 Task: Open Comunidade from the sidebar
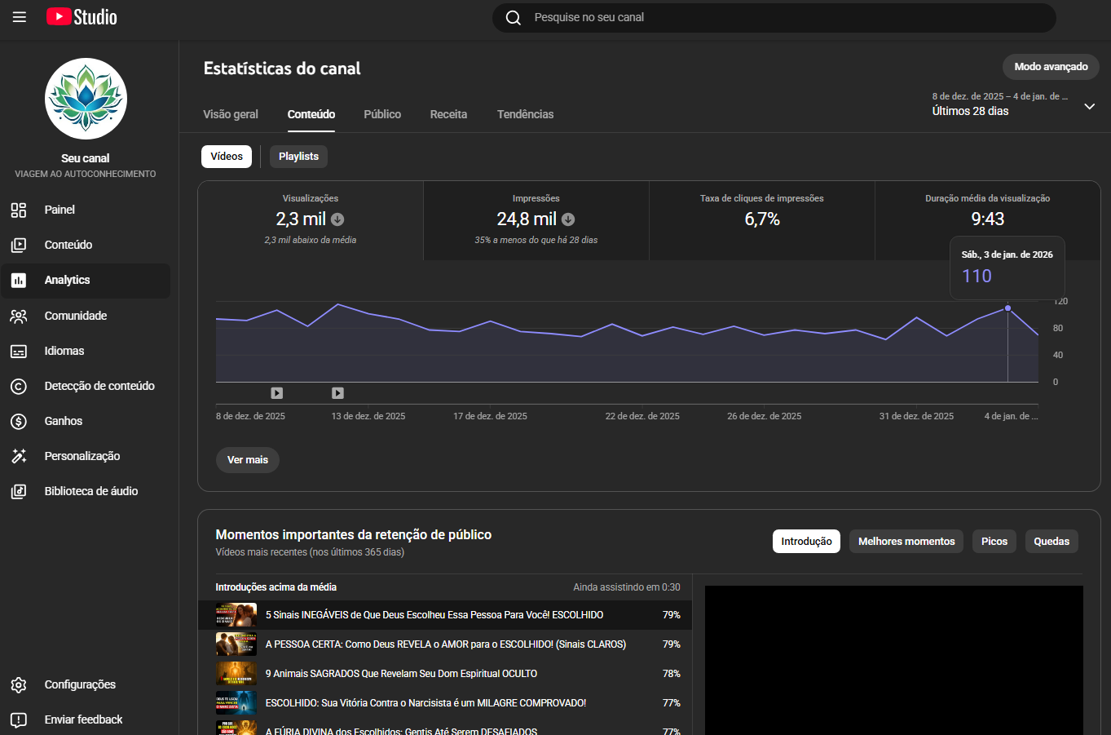[x=86, y=316]
